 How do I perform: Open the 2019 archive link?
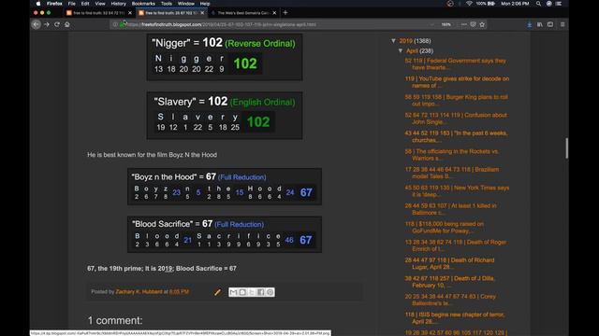pos(405,41)
